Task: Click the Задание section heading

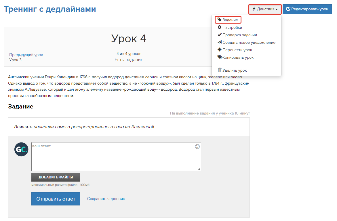Action: tap(21, 106)
